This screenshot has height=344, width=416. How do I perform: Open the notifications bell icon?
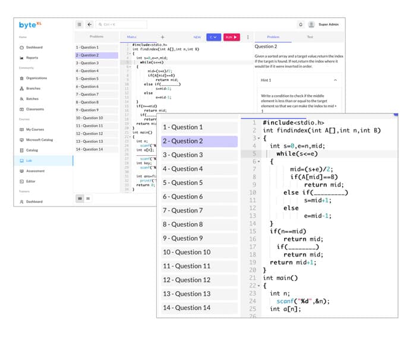(301, 24)
